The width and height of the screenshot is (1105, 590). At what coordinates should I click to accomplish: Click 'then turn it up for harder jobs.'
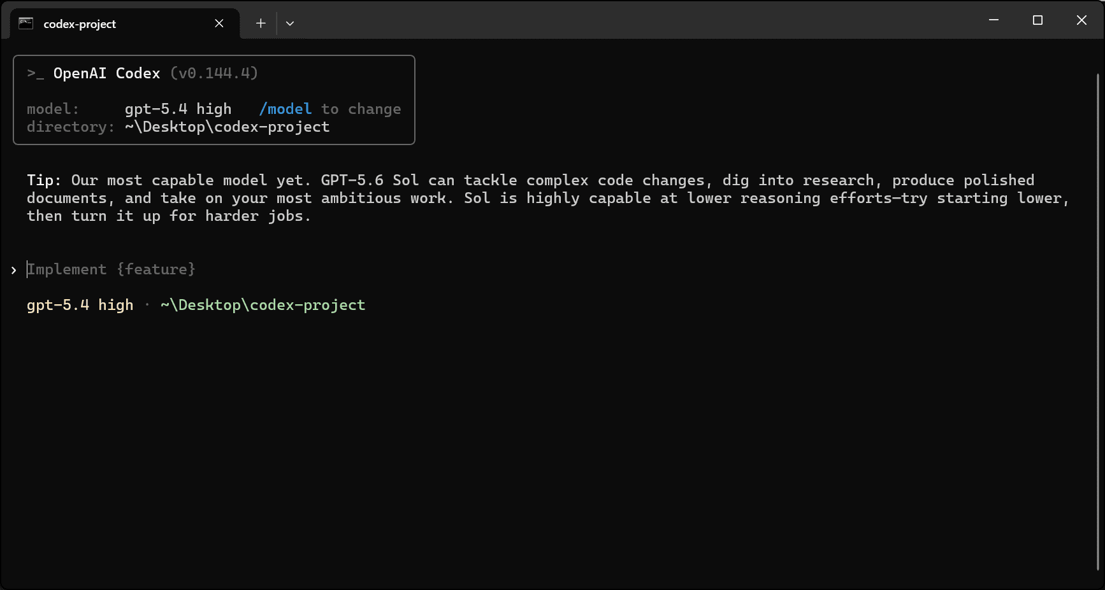point(169,216)
